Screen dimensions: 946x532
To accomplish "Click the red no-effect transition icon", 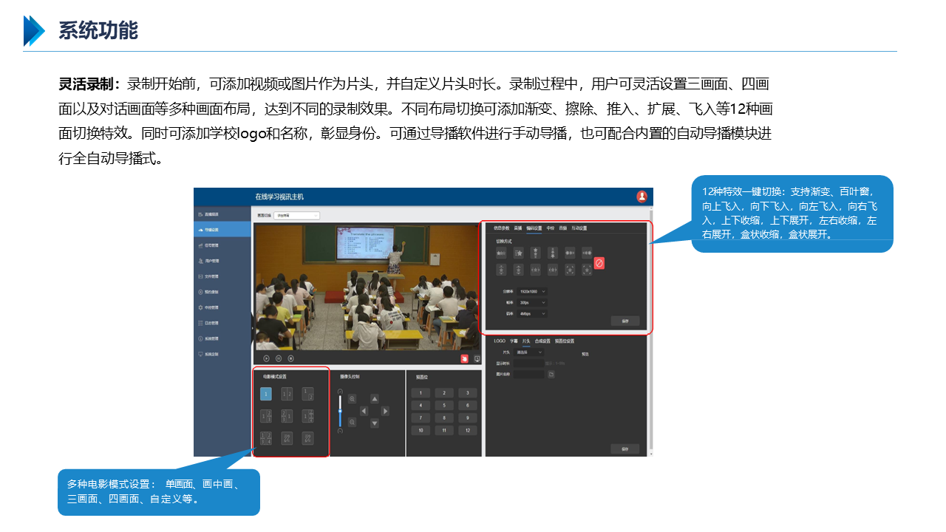I will (x=599, y=263).
